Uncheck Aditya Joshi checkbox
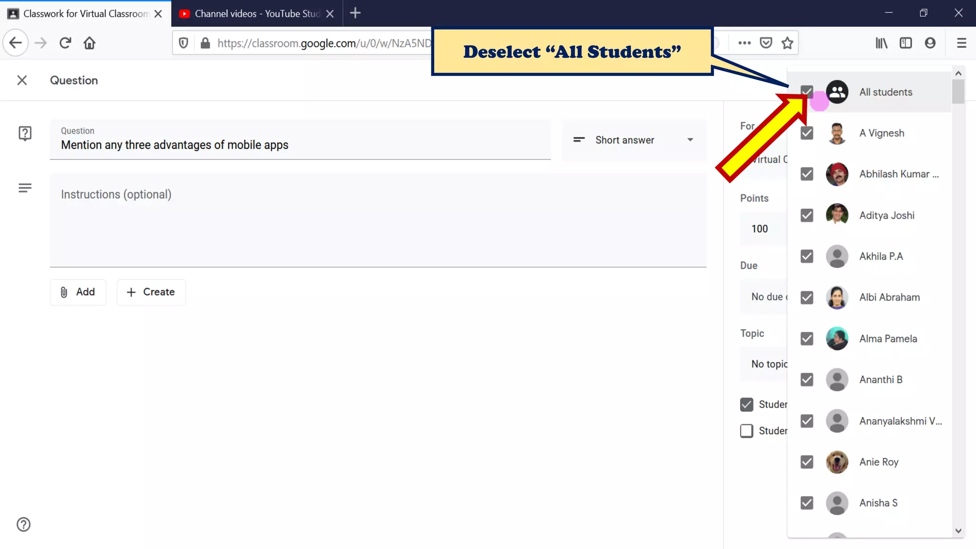The width and height of the screenshot is (976, 549). [x=807, y=215]
